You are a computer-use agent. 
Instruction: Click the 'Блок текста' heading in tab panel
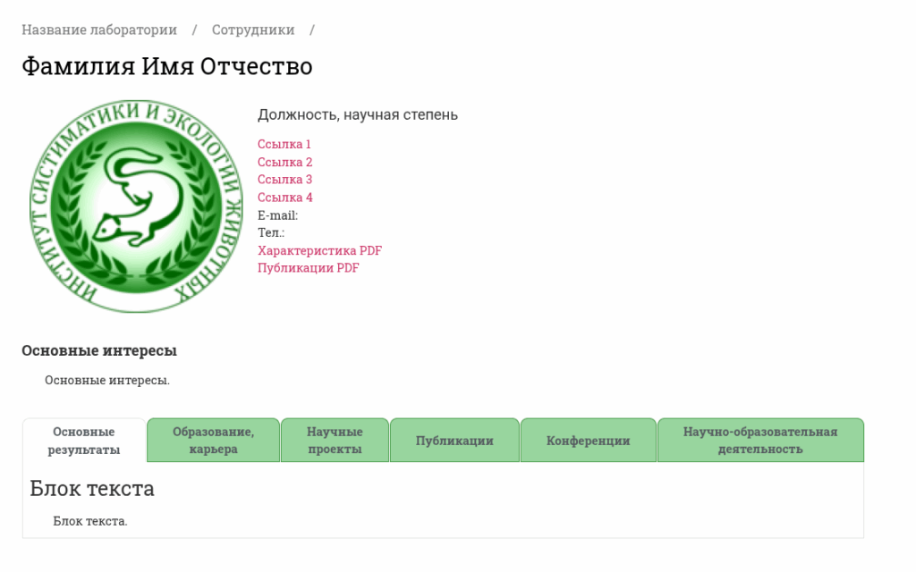click(x=92, y=488)
